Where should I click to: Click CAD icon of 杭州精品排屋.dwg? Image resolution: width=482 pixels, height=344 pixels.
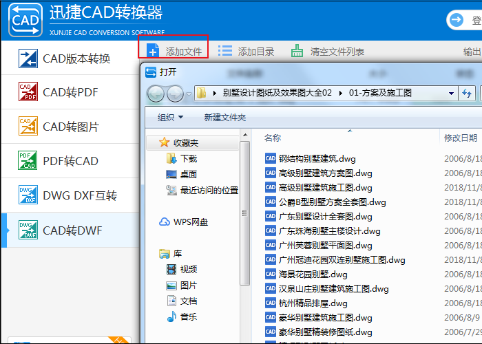(x=270, y=303)
